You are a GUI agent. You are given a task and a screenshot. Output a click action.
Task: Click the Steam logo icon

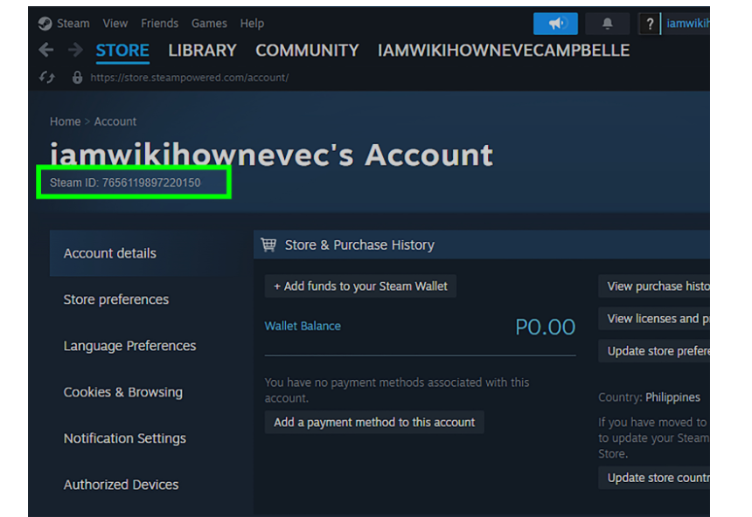point(45,24)
